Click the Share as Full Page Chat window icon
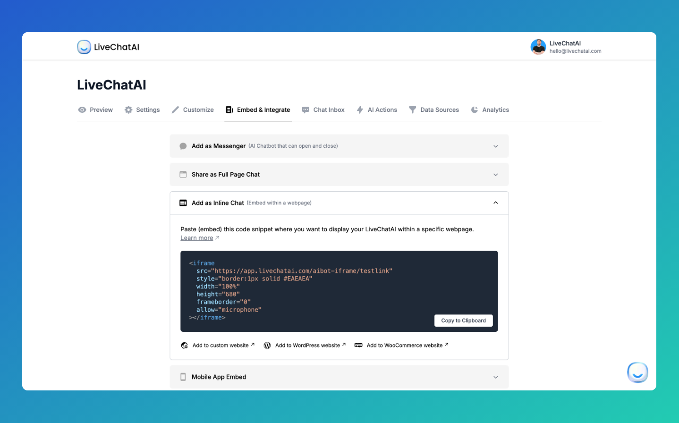679x423 pixels. 183,174
